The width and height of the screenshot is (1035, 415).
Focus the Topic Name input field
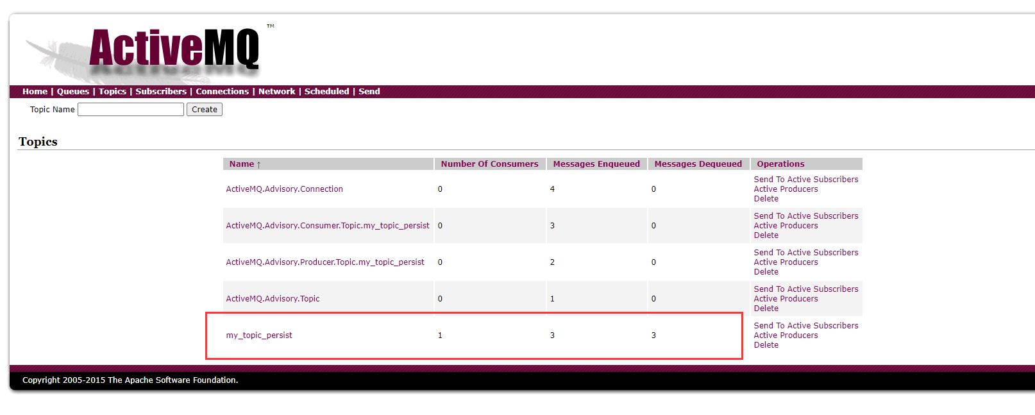pos(131,110)
